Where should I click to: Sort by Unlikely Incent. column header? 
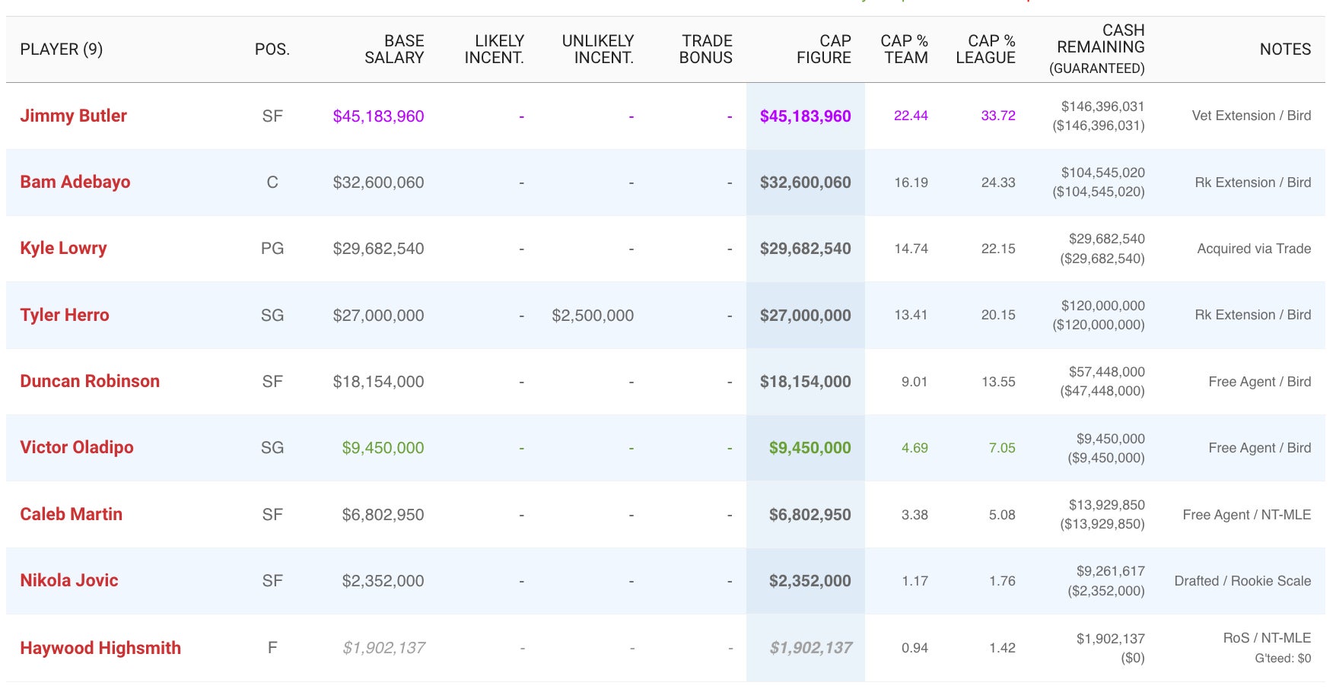point(598,49)
